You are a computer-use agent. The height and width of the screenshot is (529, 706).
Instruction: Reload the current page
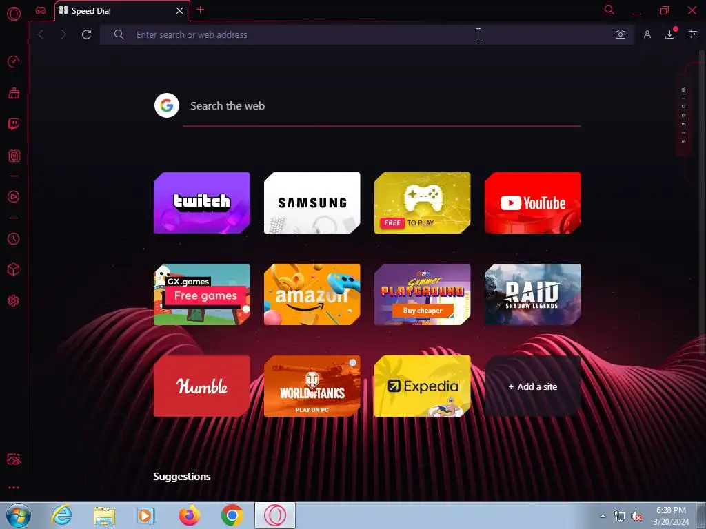click(x=86, y=34)
